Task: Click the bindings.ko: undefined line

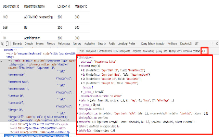Action: coord(91,109)
